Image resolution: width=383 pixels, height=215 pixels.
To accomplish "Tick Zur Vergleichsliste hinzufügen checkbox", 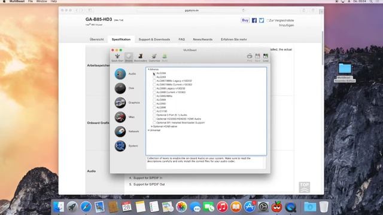I will pos(268,20).
